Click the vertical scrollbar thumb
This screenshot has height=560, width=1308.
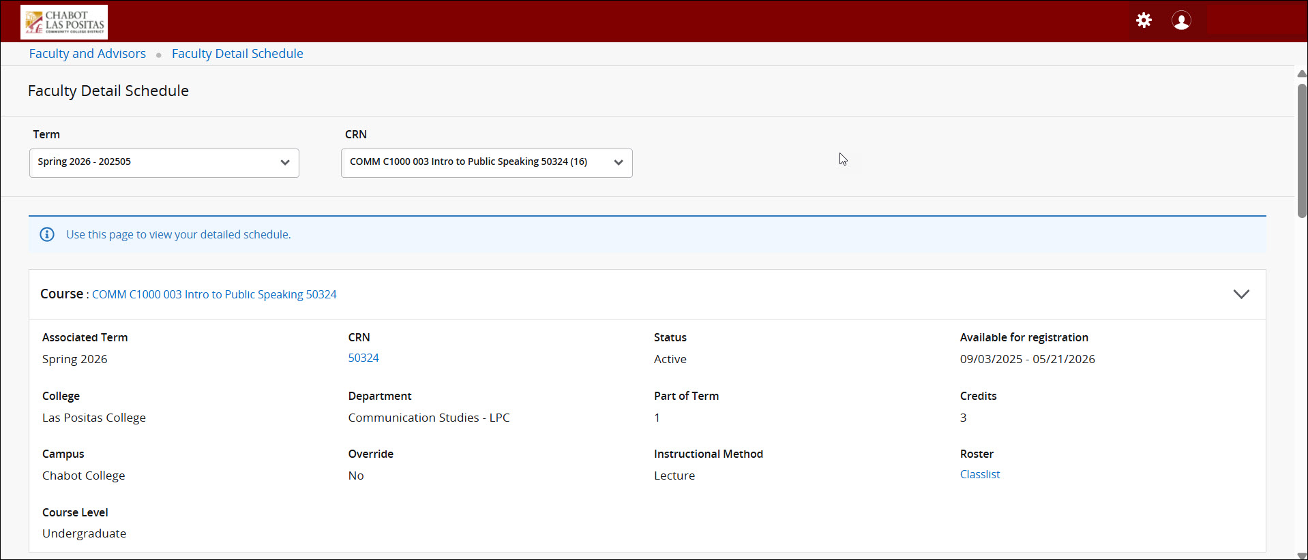tap(1301, 150)
